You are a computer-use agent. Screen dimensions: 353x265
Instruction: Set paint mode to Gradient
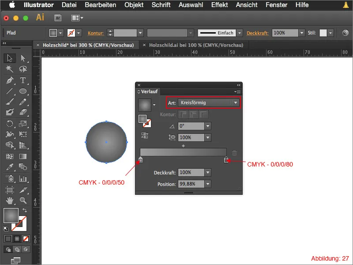17,238
